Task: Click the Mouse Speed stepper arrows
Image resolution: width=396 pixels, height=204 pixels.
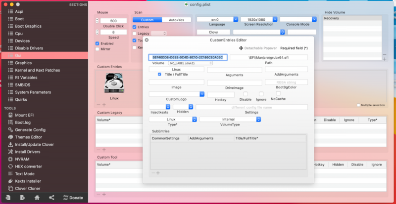Action: (97, 32)
